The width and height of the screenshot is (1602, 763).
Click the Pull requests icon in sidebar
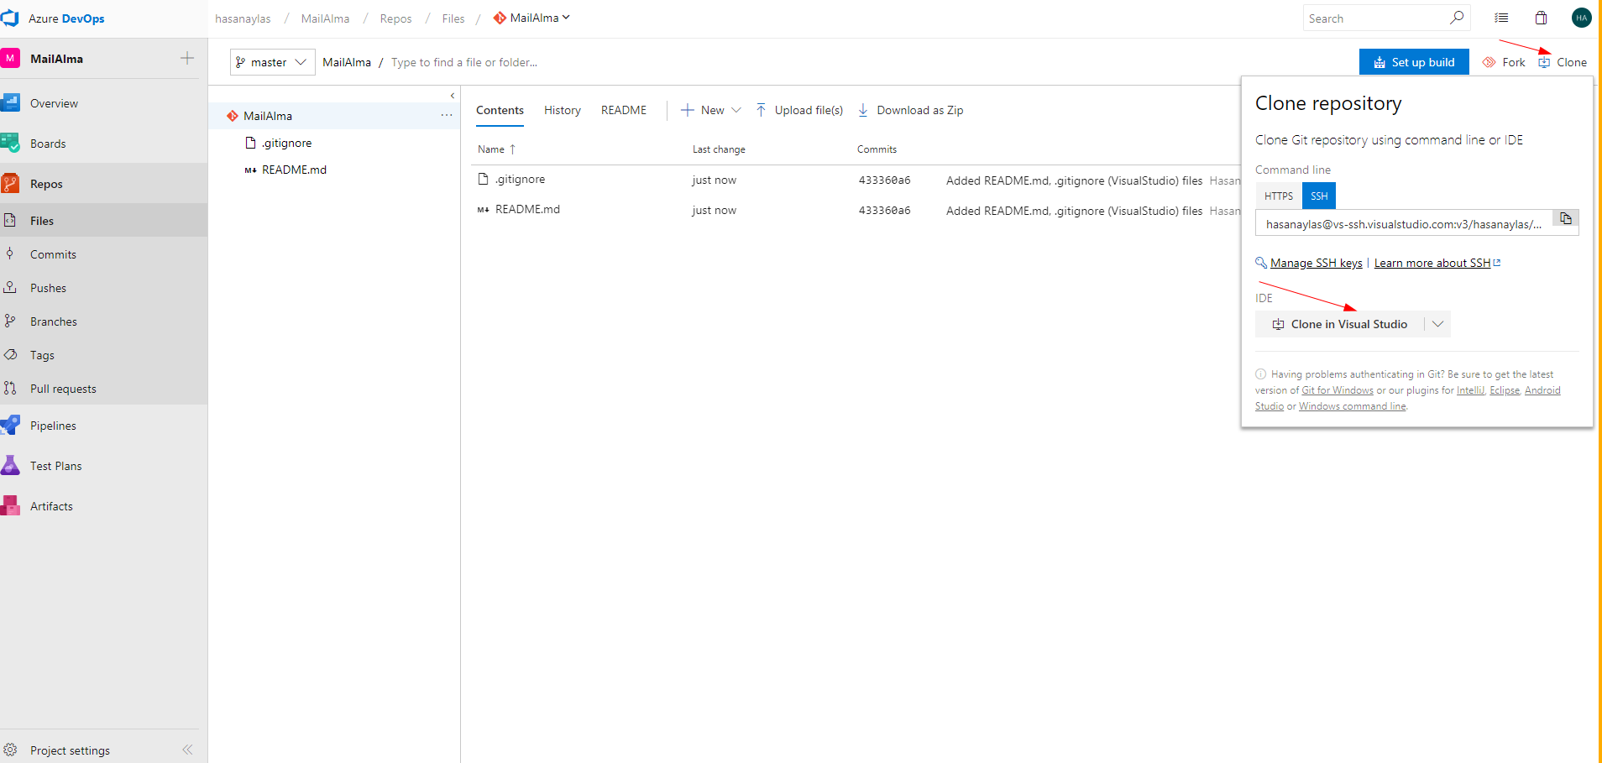tap(10, 388)
